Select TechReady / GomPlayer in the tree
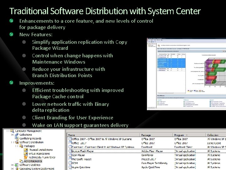The height and width of the screenshot is (170, 226). point(42,157)
